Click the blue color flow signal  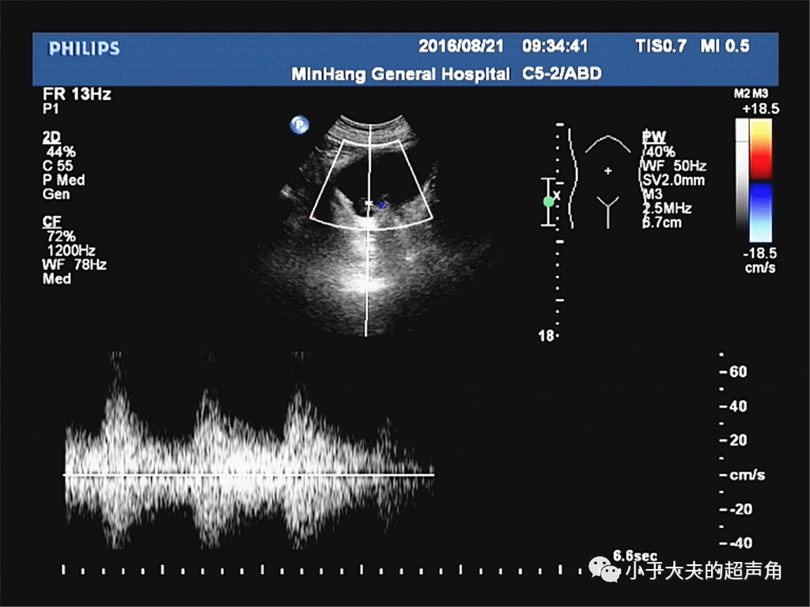[382, 205]
